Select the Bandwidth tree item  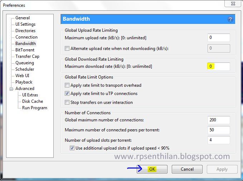coord(25,44)
